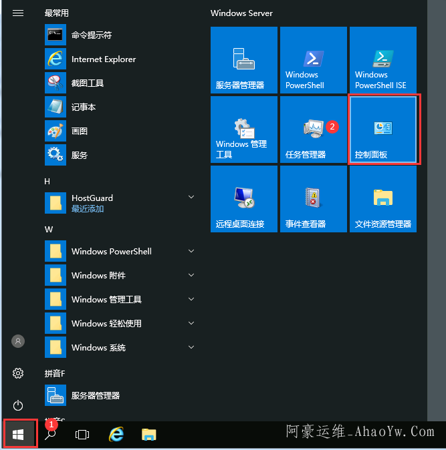446x450 pixels.
Task: Open the 文件资源管理器 tile
Action: pos(383,199)
